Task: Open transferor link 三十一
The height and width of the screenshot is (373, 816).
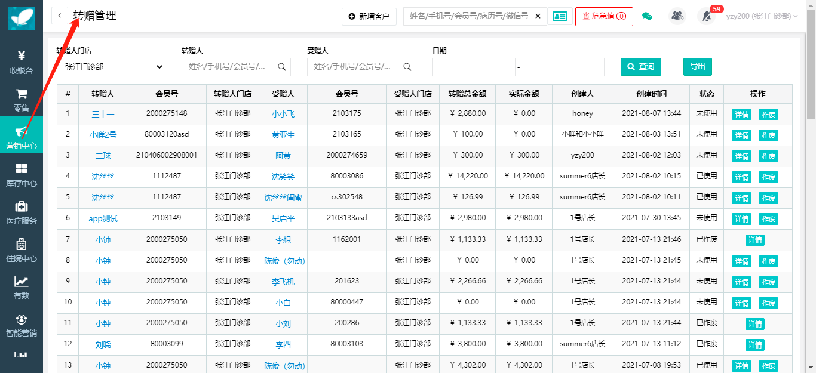Action: point(103,114)
